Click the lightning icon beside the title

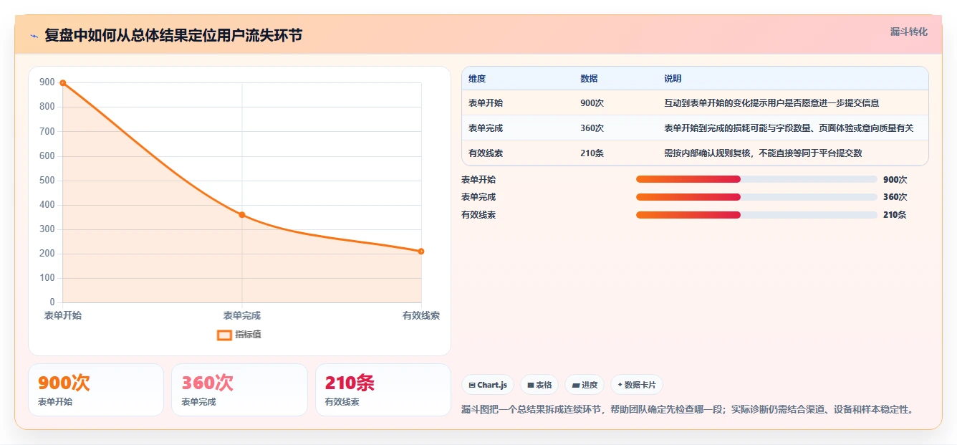34,36
